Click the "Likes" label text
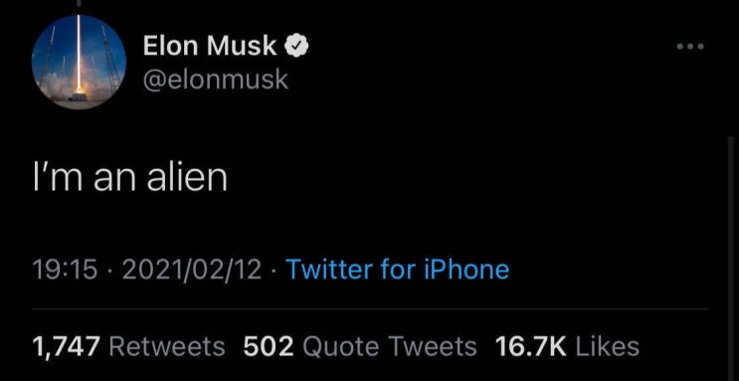The image size is (739, 381). tap(608, 346)
